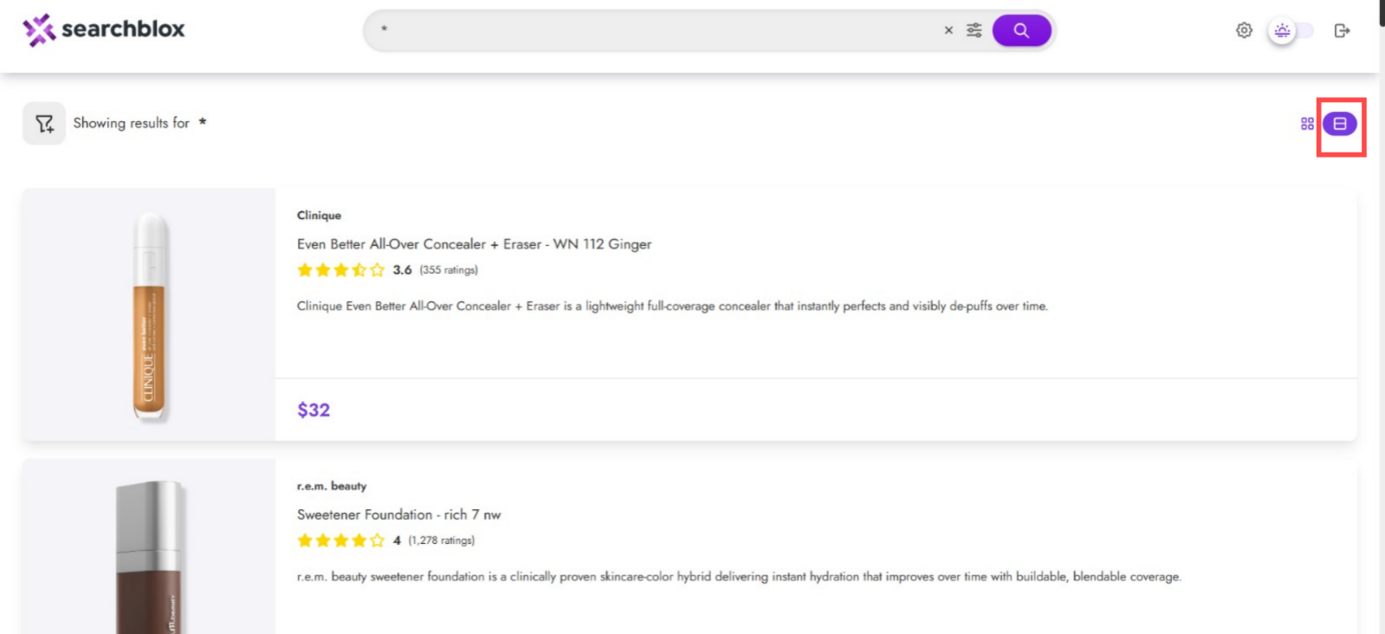Select the list view layout button

tap(1340, 124)
